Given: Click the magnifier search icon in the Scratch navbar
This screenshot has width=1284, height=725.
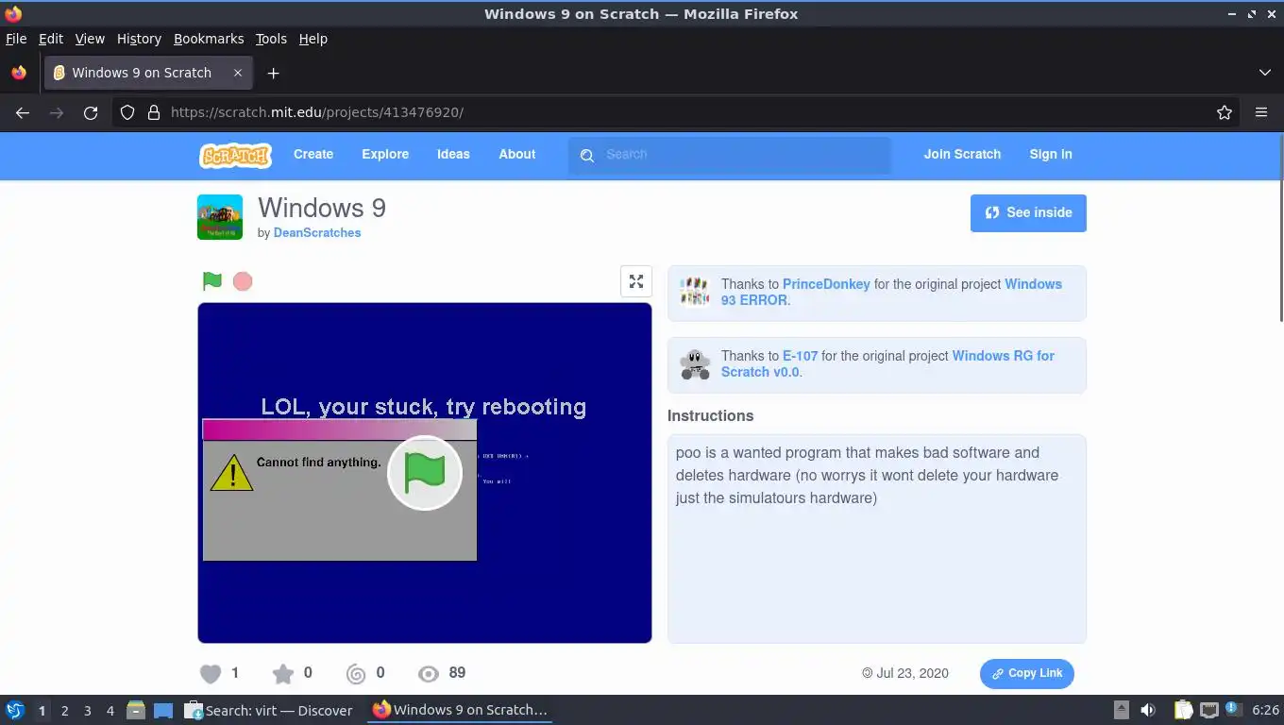Looking at the screenshot, I should pyautogui.click(x=587, y=156).
